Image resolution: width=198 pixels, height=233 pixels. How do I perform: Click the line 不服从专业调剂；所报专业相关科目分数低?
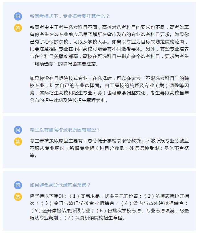pos(109,148)
